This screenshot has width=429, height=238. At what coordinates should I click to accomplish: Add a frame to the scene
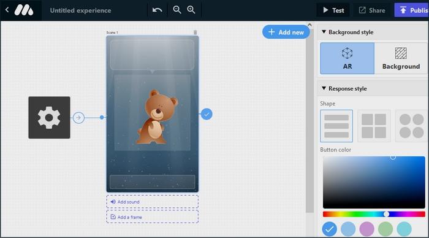point(153,217)
